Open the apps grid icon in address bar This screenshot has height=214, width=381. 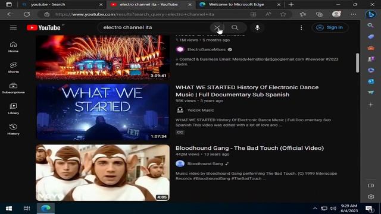[253, 14]
